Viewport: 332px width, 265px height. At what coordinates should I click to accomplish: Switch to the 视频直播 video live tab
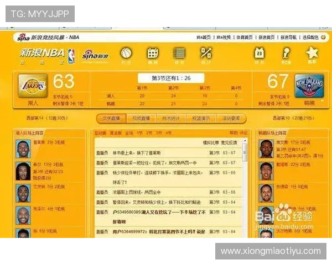[142, 118]
